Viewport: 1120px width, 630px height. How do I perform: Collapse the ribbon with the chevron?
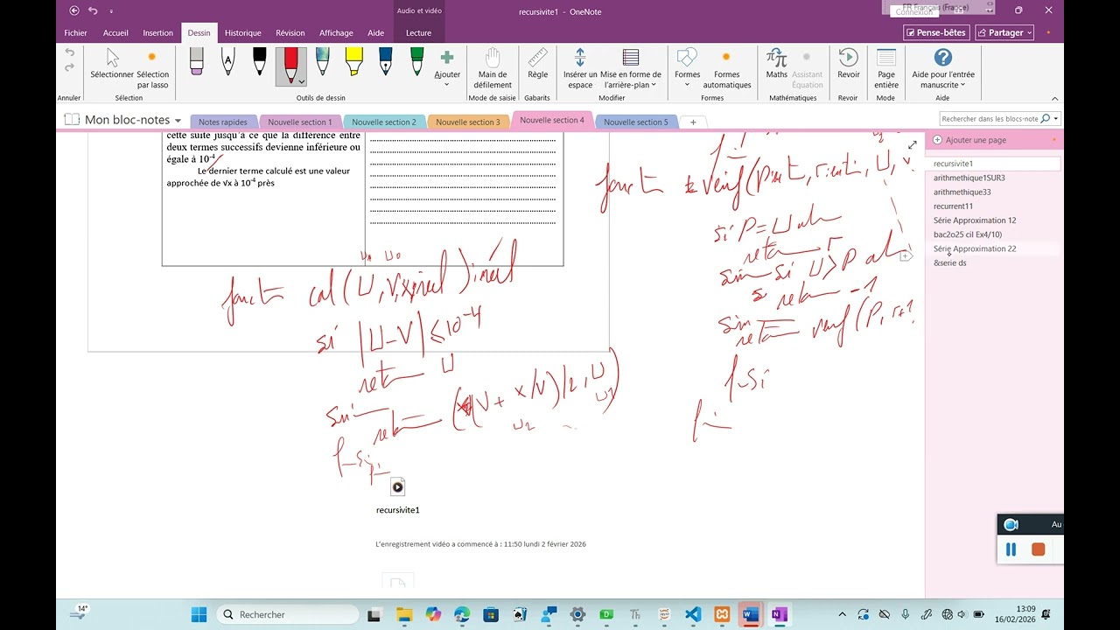pos(1054,99)
